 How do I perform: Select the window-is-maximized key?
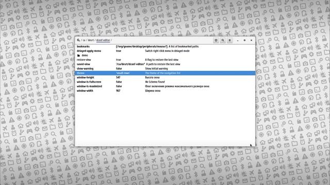[x=165, y=86]
